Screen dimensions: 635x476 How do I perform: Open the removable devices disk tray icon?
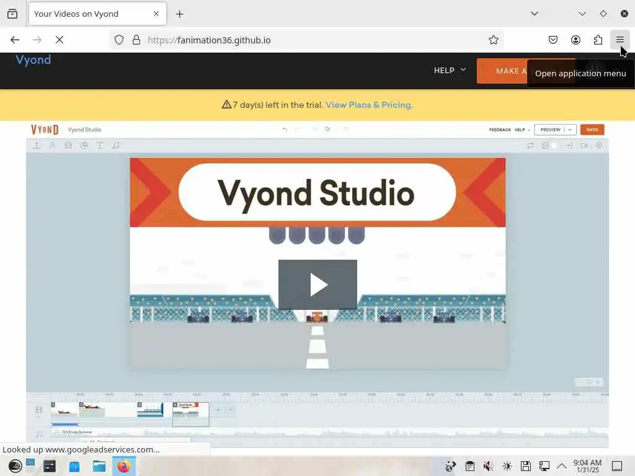click(526, 466)
